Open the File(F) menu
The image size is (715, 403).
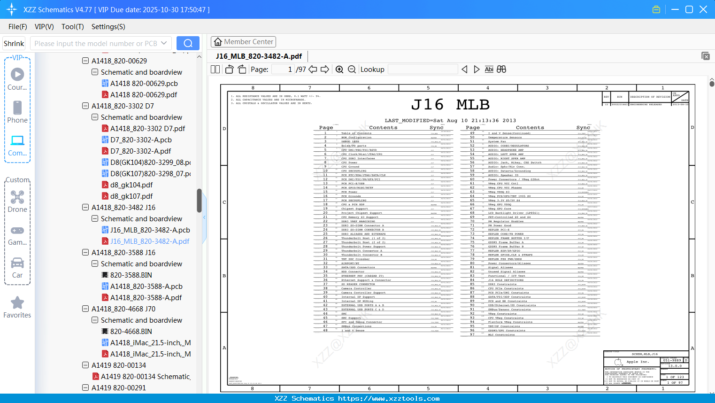[18, 27]
